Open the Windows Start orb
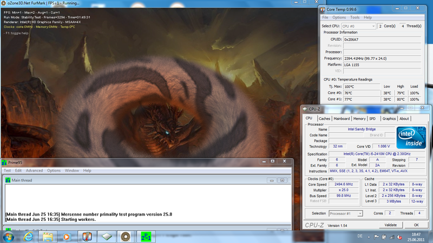 pyautogui.click(x=8, y=237)
